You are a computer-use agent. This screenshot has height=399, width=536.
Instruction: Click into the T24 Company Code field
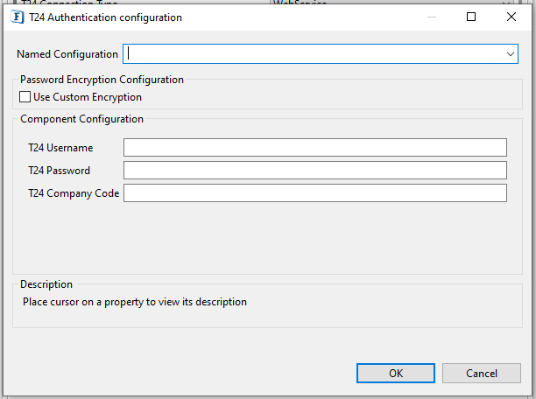click(x=314, y=193)
